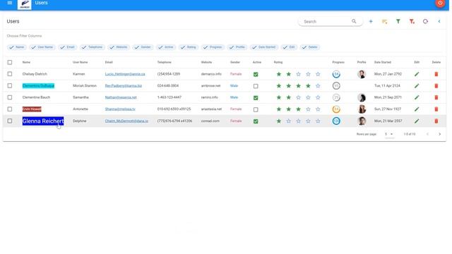Toggle the Rating filter chip
The width and height of the screenshot is (452, 254).
click(x=189, y=47)
